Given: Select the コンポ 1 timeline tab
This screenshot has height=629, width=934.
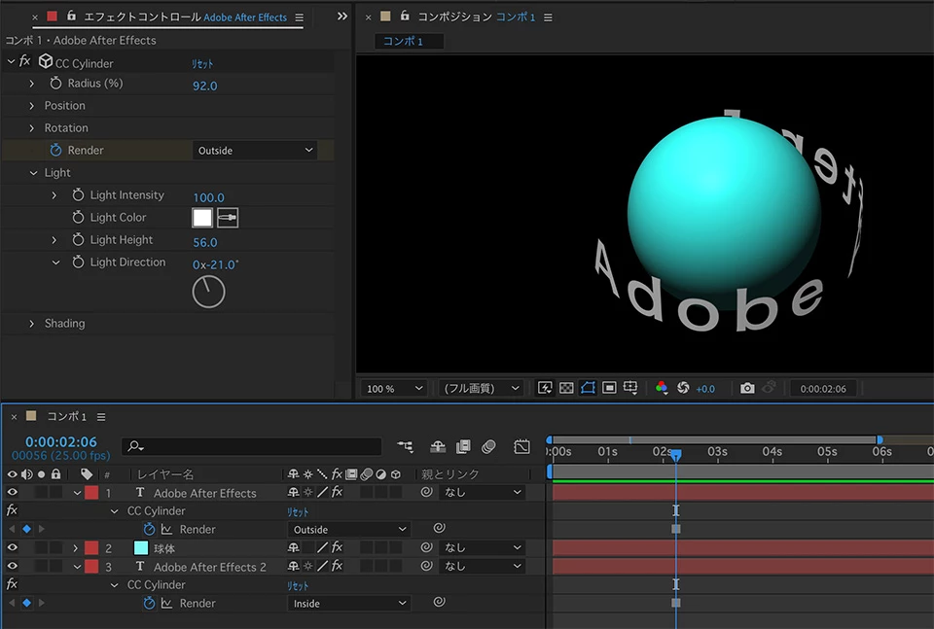Looking at the screenshot, I should point(67,416).
